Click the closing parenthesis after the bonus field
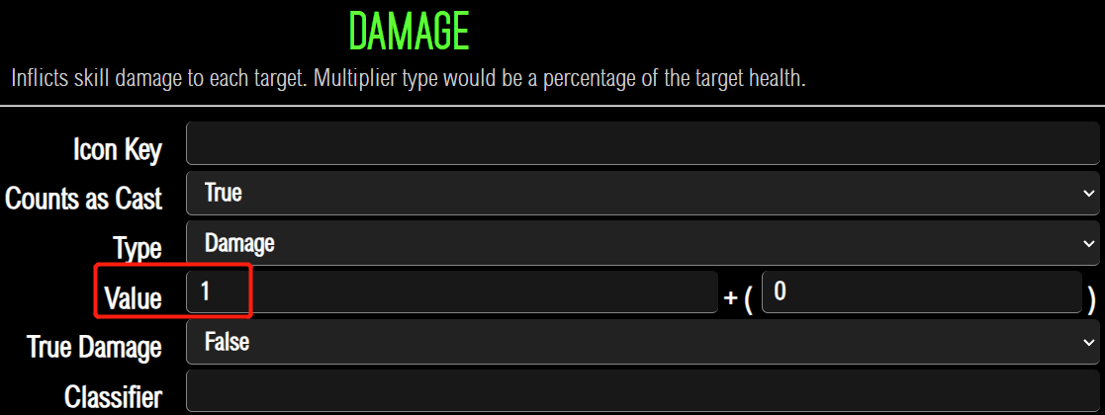Image resolution: width=1105 pixels, height=415 pixels. point(1091,299)
